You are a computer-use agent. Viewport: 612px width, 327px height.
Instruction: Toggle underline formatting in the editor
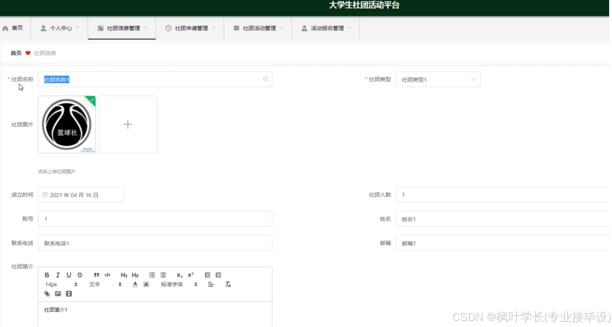pyautogui.click(x=69, y=275)
